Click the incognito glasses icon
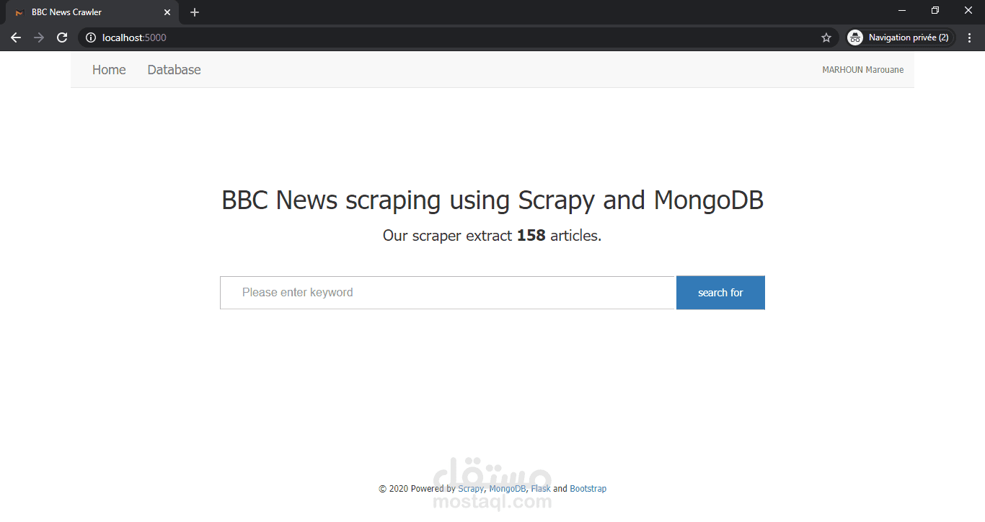Viewport: 985px width, 522px height. coord(854,37)
